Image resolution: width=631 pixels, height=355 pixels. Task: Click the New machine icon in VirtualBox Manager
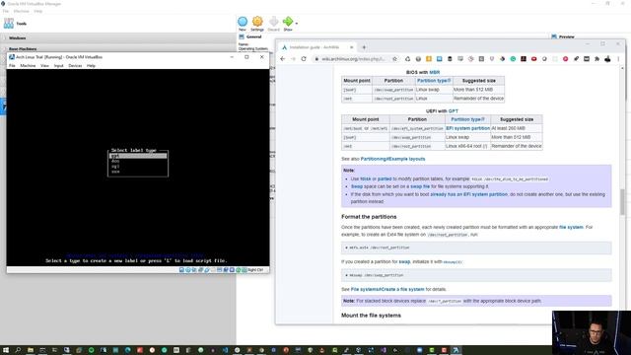pos(243,22)
